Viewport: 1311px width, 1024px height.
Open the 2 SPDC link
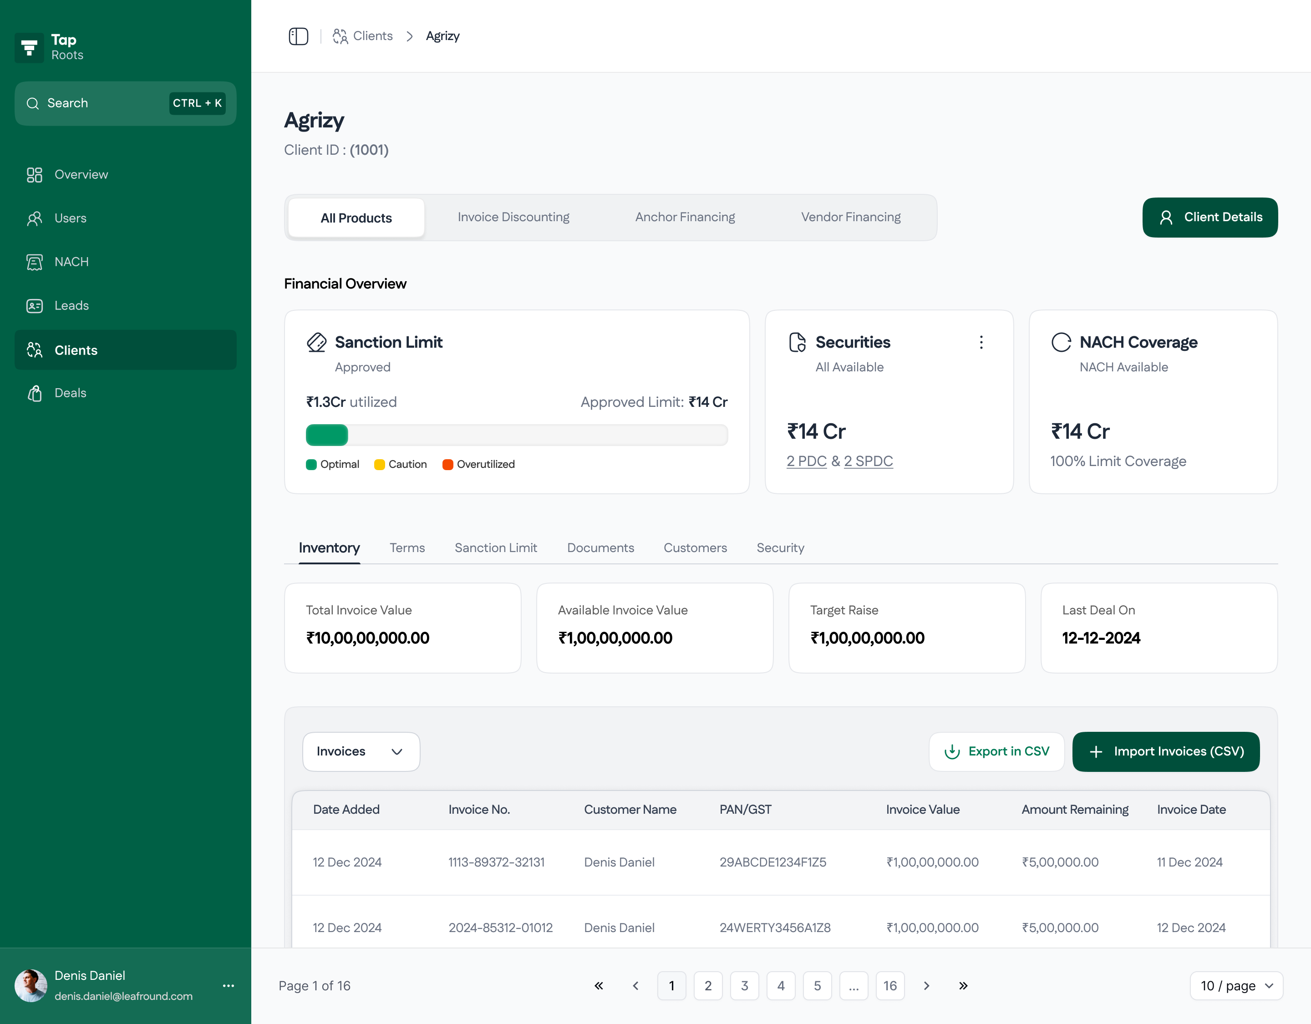869,461
